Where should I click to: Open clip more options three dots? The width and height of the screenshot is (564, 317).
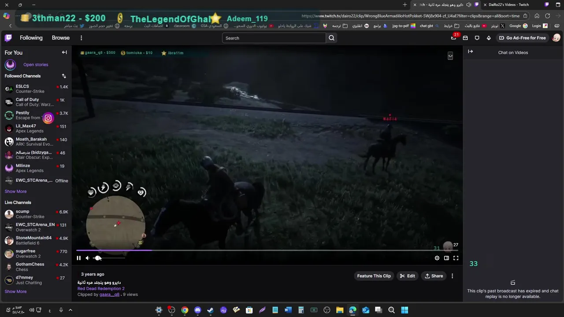(452, 276)
